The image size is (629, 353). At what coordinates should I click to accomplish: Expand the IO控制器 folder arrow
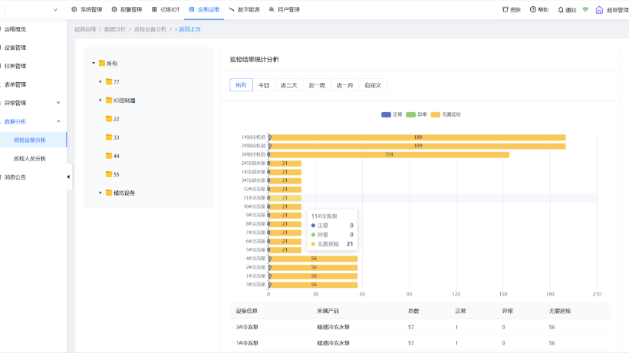point(100,100)
